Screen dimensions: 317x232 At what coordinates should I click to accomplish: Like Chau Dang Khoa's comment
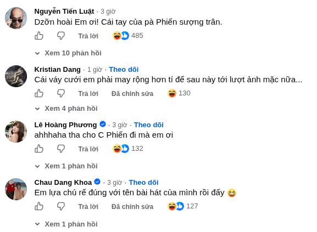point(39,206)
